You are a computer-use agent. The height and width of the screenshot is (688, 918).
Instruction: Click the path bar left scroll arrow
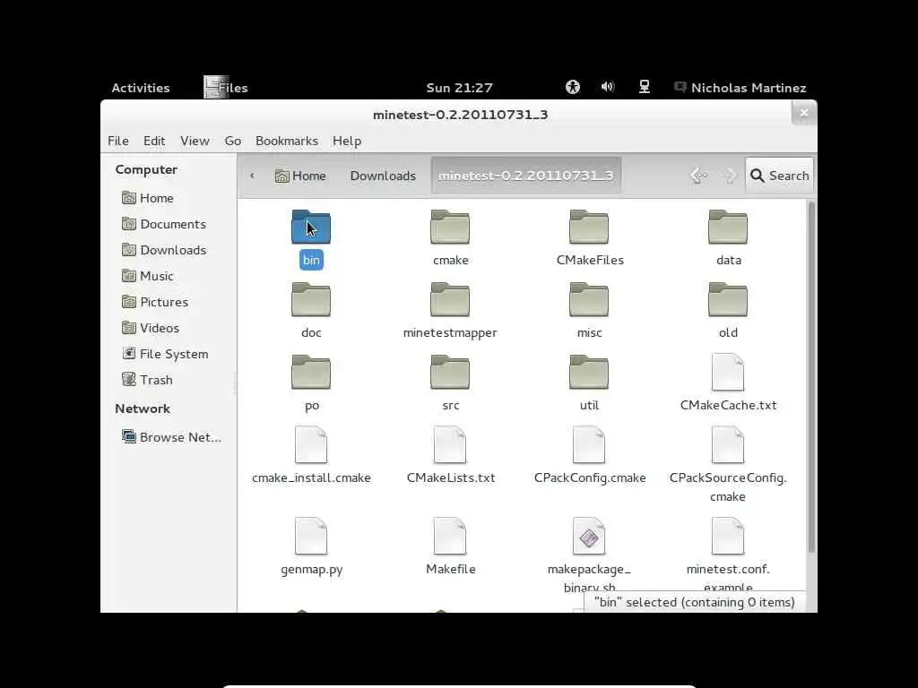click(x=252, y=176)
